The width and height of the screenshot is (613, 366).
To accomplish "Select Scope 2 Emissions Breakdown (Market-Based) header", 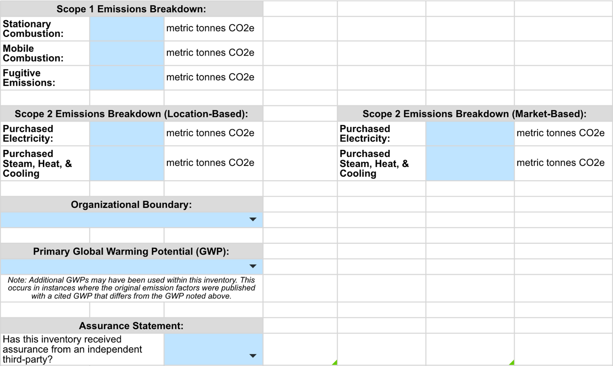I will tap(475, 114).
